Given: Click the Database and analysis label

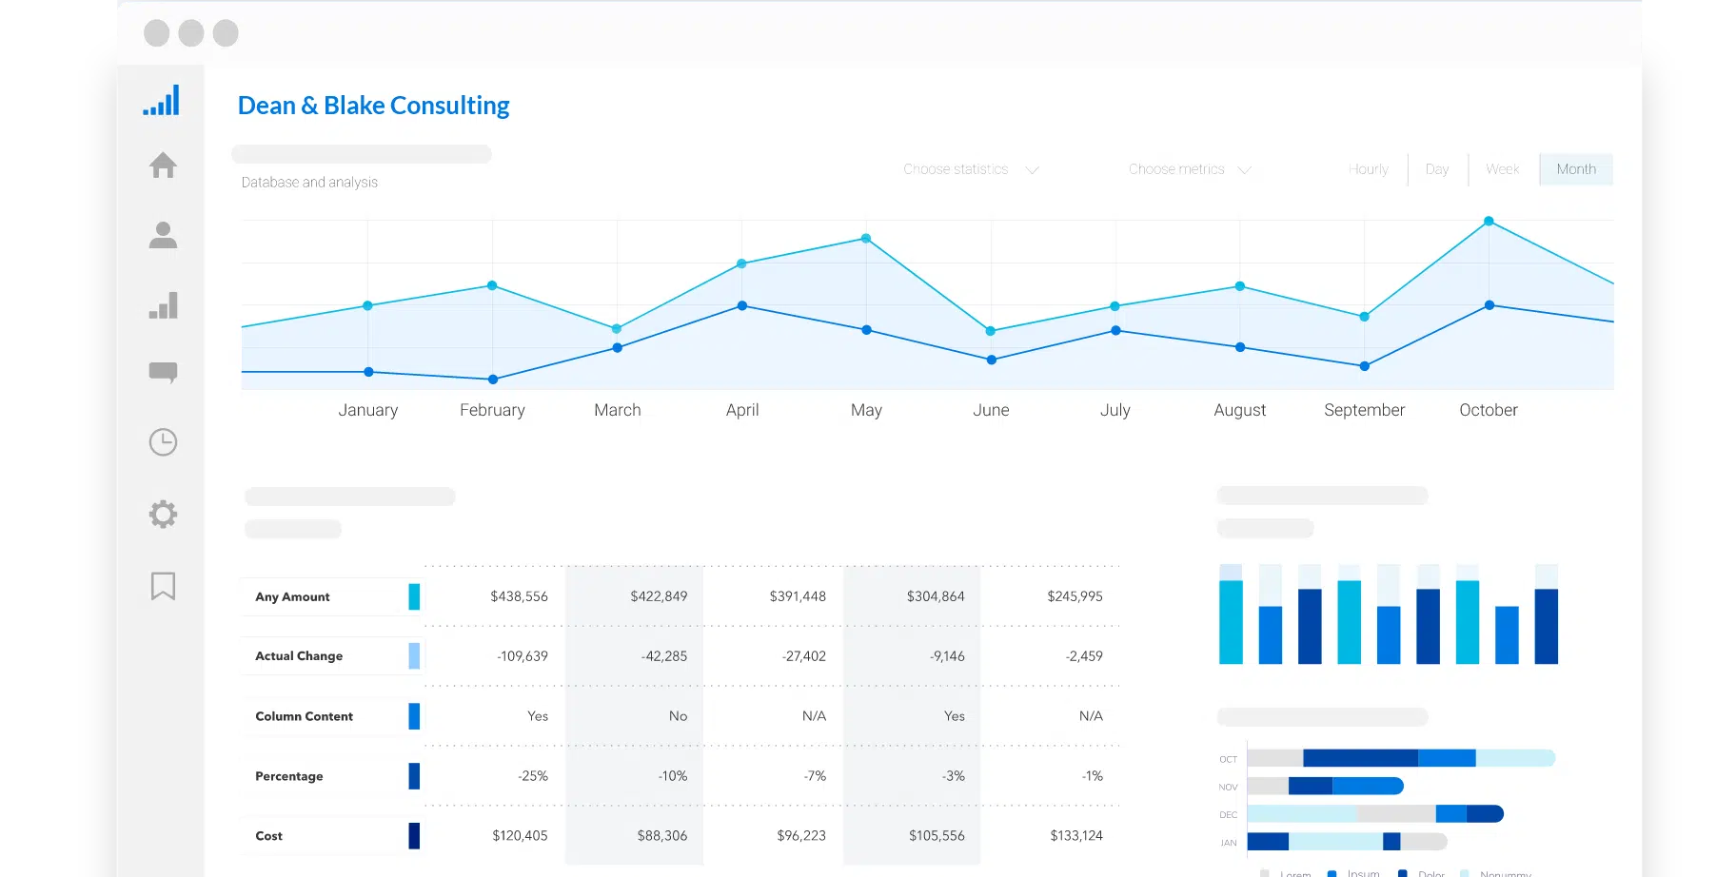Looking at the screenshot, I should 309,182.
